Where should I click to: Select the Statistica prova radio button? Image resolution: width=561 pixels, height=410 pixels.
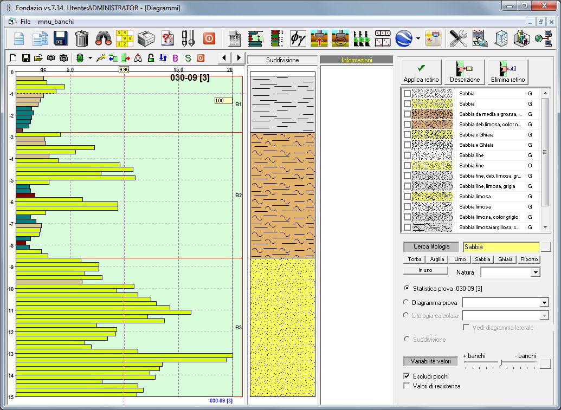pos(407,288)
